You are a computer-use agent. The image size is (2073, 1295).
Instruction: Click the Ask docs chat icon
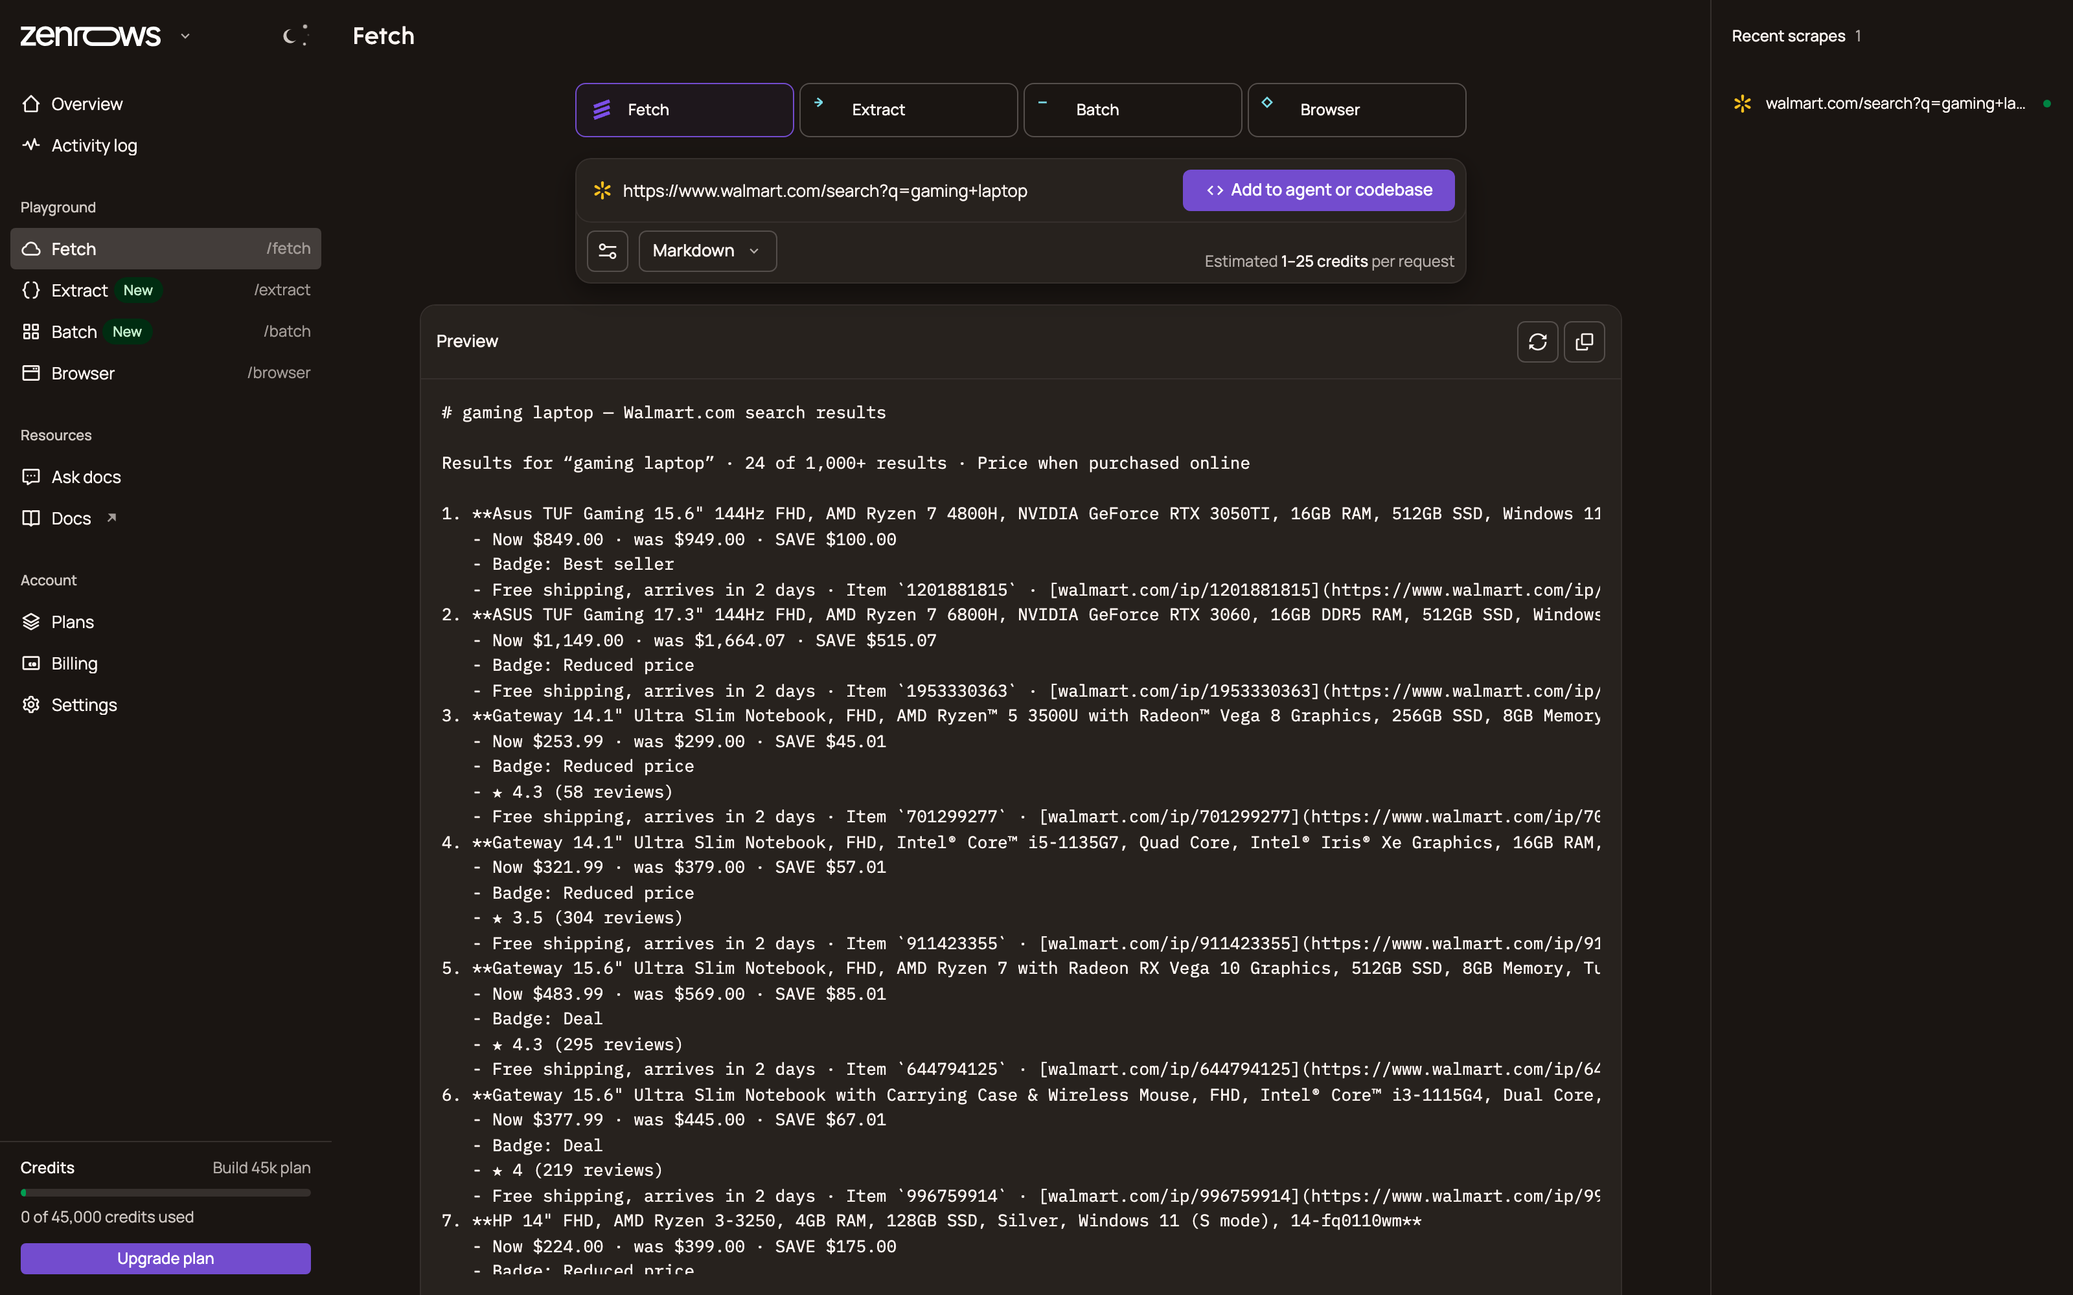point(31,477)
